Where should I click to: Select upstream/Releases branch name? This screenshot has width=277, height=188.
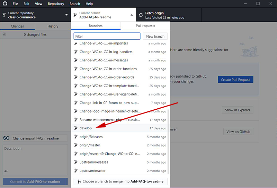click(93, 162)
